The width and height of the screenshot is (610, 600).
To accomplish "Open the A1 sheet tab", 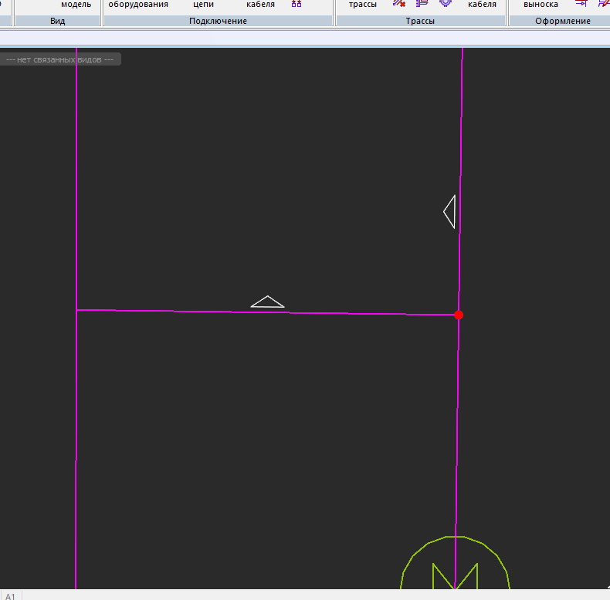I will [11, 595].
